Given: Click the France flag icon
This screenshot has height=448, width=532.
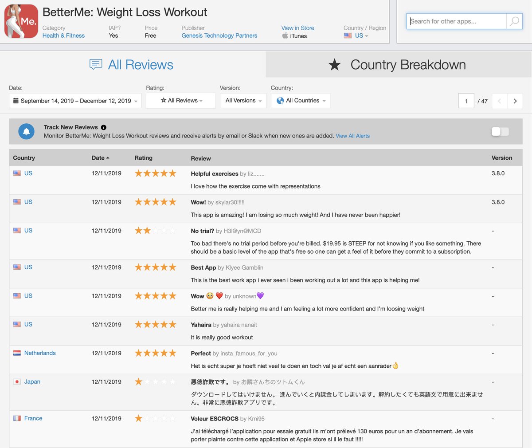Looking at the screenshot, I should pos(17,418).
